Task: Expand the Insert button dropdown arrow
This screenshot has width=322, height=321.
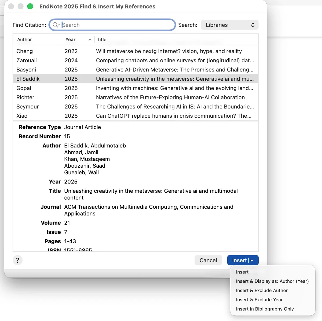Action: pos(252,260)
